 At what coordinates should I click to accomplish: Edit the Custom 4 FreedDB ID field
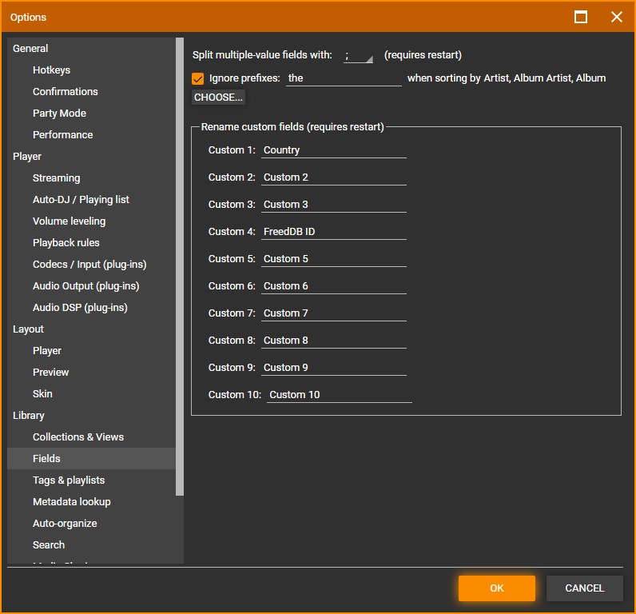pos(333,232)
